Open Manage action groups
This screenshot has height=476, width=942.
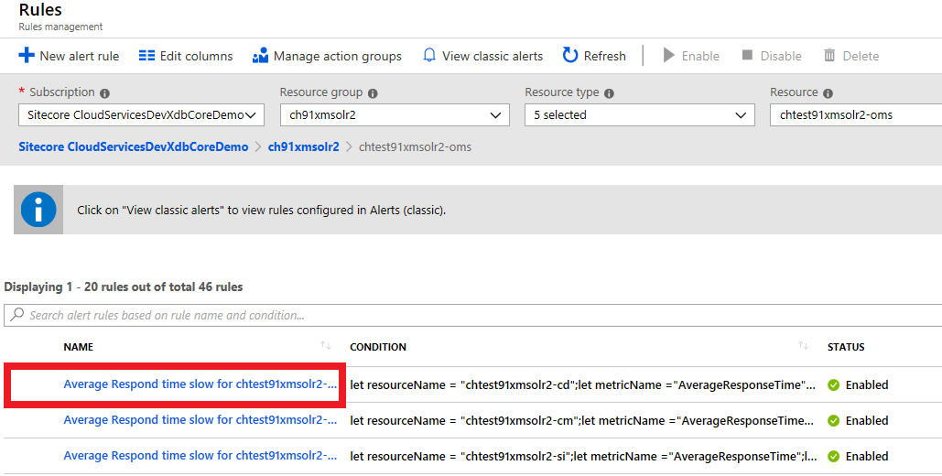pyautogui.click(x=327, y=56)
